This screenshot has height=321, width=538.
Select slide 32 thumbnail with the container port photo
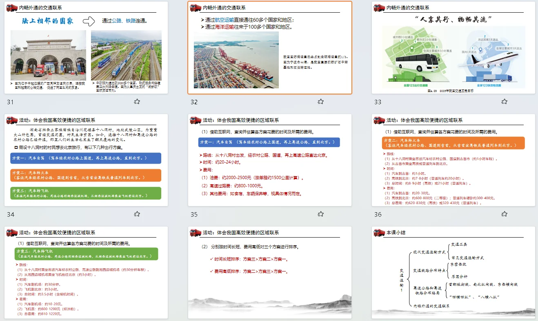tap(270, 48)
